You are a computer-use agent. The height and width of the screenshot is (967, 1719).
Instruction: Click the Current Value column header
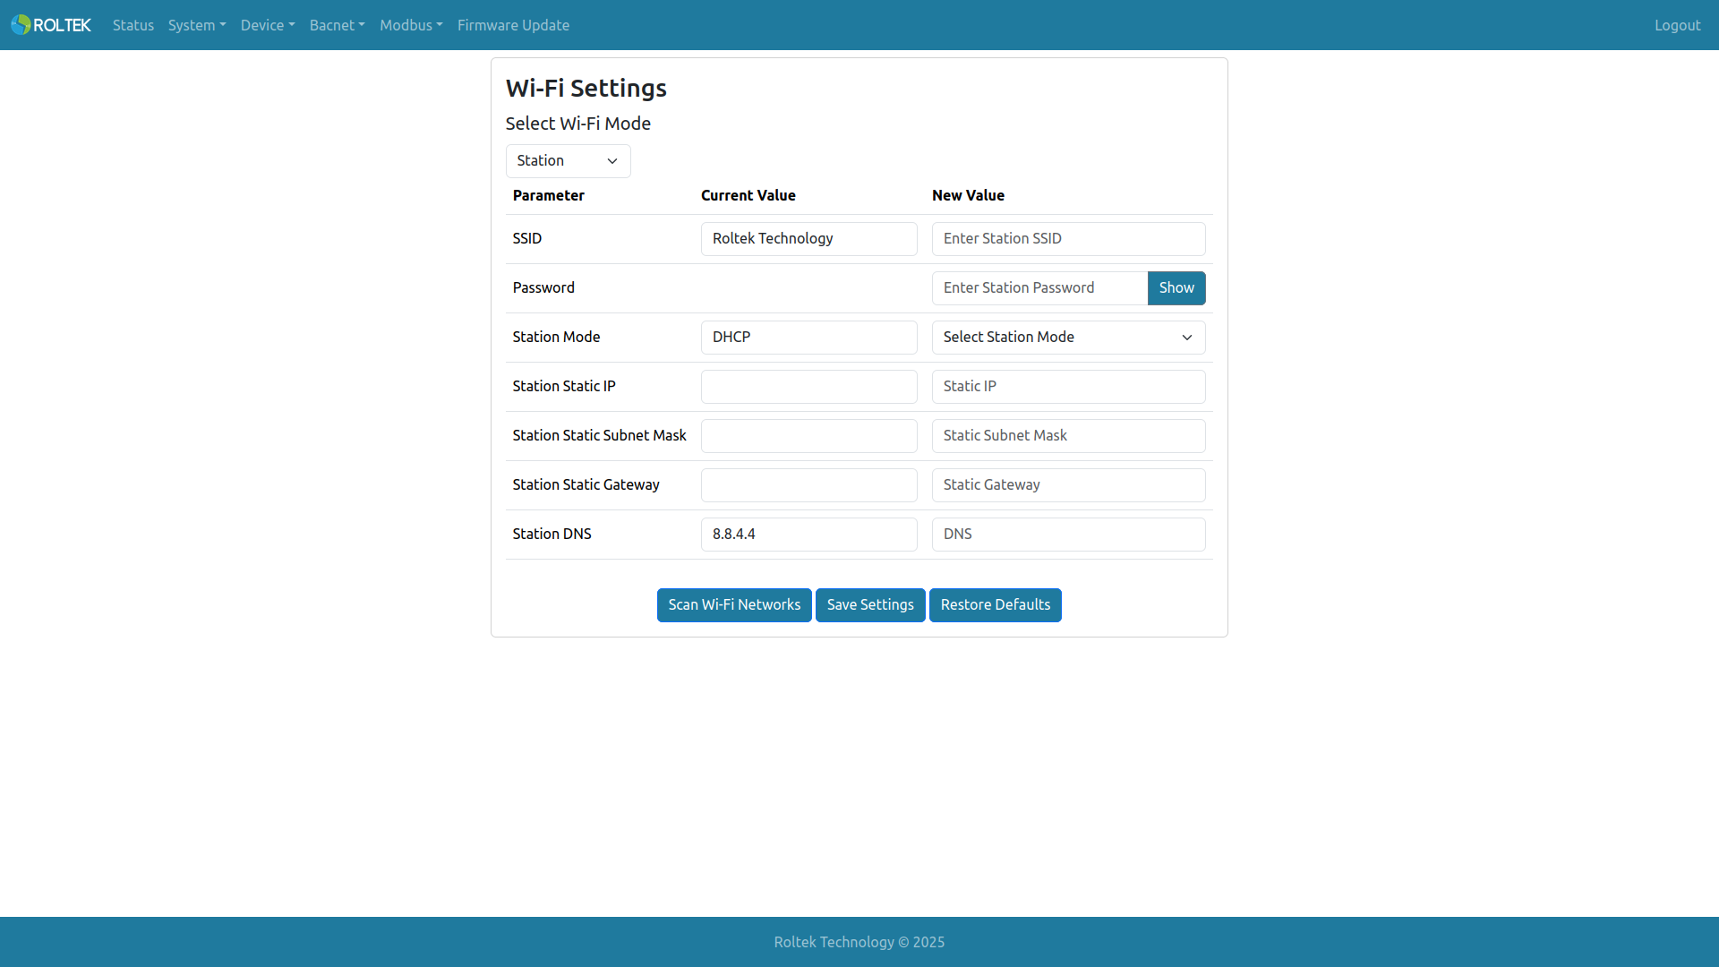pos(748,196)
